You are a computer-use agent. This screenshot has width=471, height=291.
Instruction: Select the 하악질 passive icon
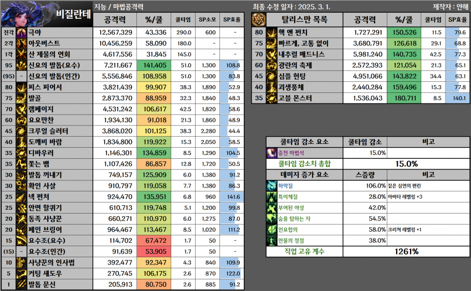coord(272,185)
